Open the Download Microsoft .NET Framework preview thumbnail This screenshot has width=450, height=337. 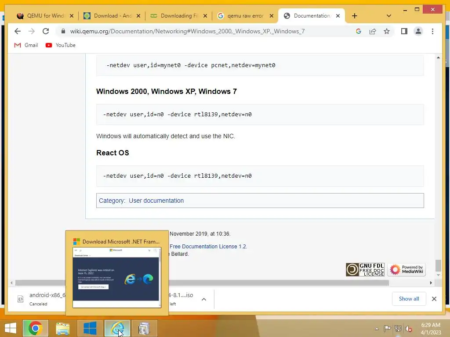pyautogui.click(x=117, y=277)
